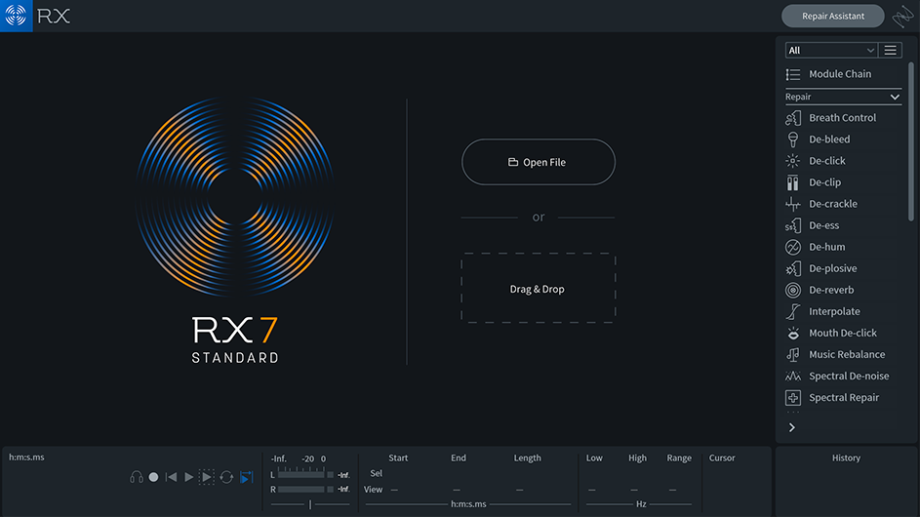Click the View End value field
This screenshot has width=920, height=517.
pyautogui.click(x=457, y=490)
